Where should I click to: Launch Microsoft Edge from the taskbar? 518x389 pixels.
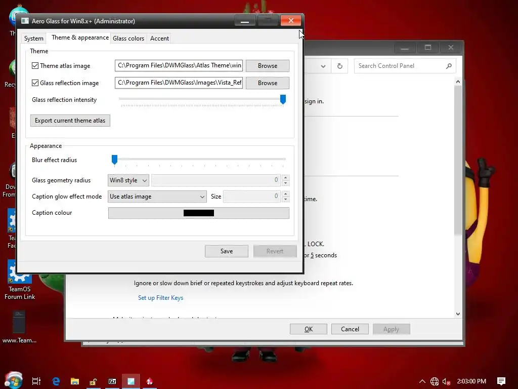[x=56, y=381]
